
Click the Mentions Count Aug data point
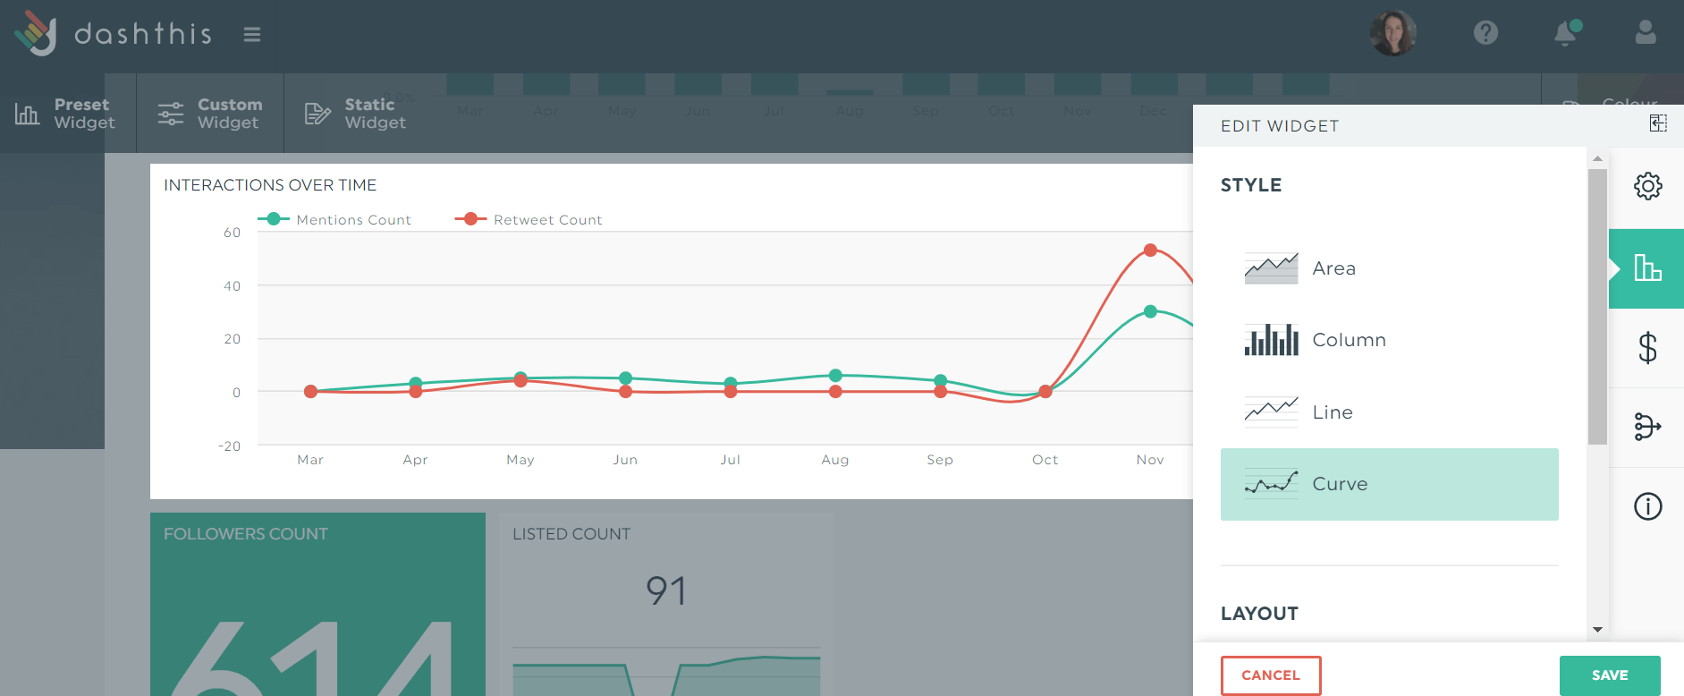(835, 375)
